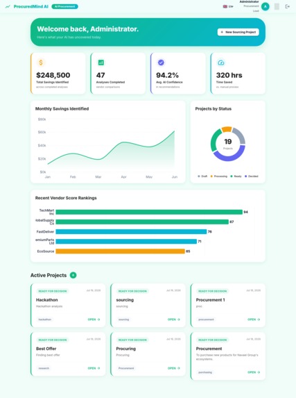Open the Best Offer project via OPEN link
The image size is (296, 398).
tap(94, 368)
